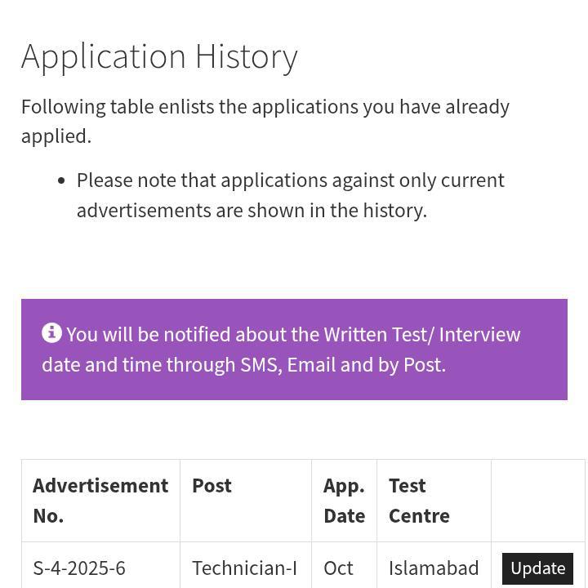Image resolution: width=588 pixels, height=588 pixels.
Task: Click the Technician-I post cell
Action: (x=244, y=568)
